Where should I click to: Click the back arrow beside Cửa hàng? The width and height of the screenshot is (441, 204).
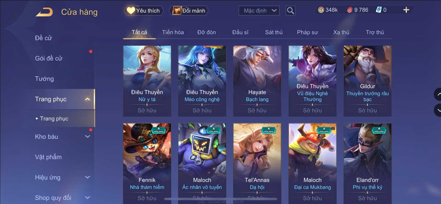click(44, 12)
